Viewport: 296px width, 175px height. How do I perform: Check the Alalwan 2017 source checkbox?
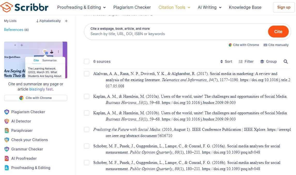pyautogui.click(x=87, y=74)
